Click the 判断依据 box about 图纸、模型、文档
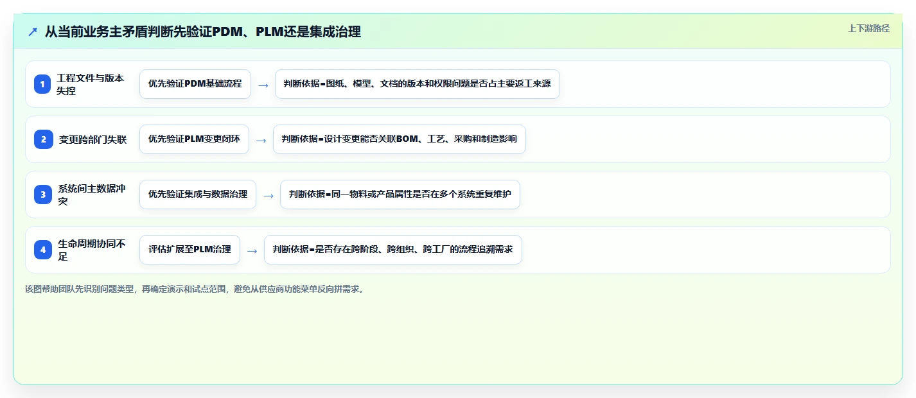The image size is (916, 398). 418,84
